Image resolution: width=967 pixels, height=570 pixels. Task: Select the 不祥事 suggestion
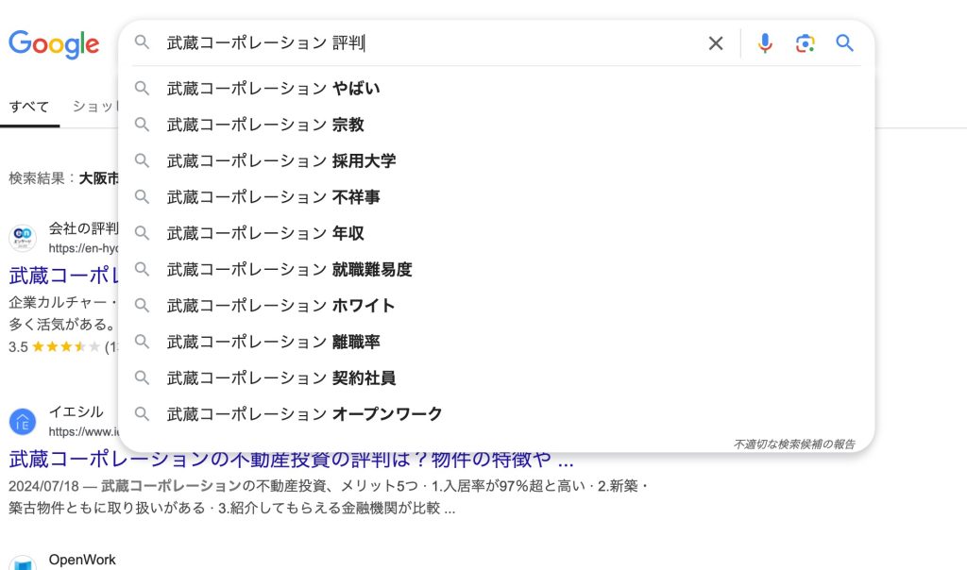coord(274,197)
